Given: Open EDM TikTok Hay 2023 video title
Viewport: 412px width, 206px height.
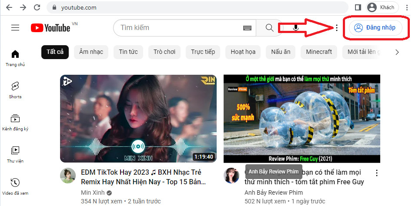Looking at the screenshot, I should tap(143, 177).
